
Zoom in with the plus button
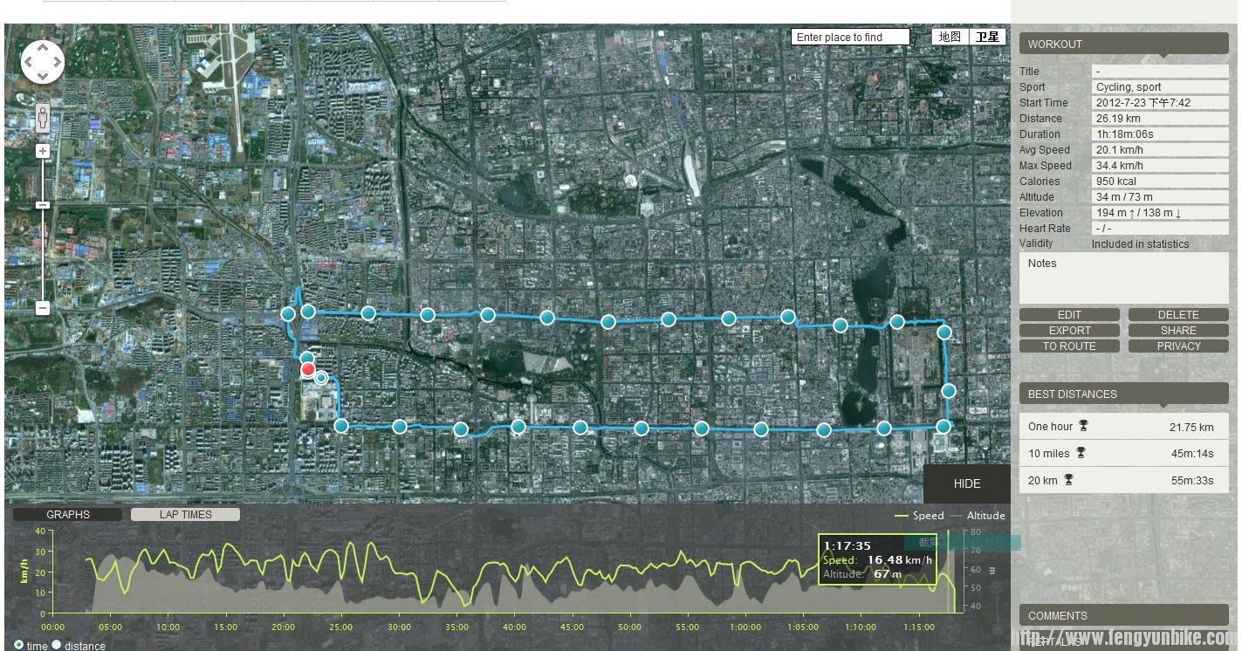tap(43, 151)
